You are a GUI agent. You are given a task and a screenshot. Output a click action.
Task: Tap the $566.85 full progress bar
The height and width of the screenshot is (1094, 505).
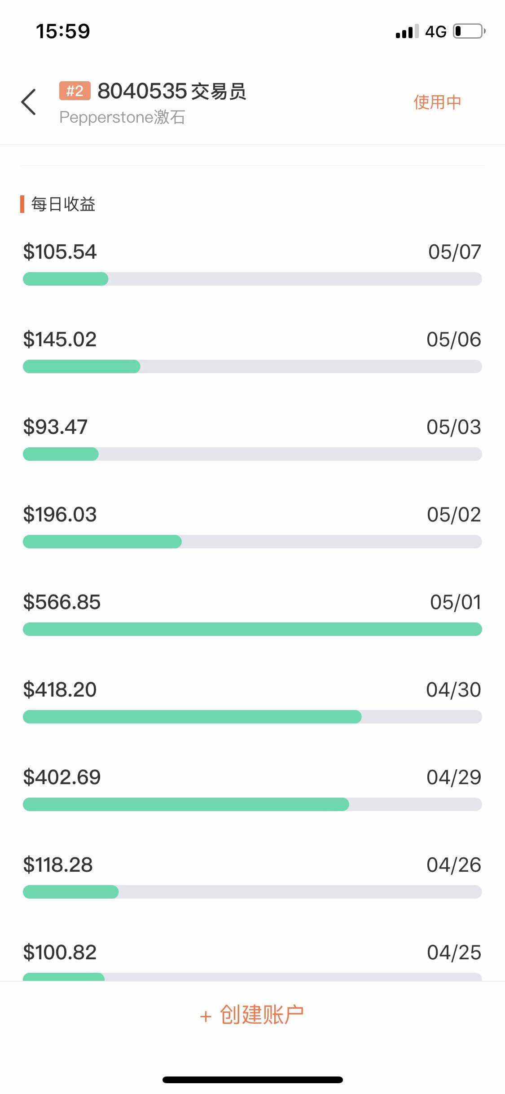(x=252, y=629)
